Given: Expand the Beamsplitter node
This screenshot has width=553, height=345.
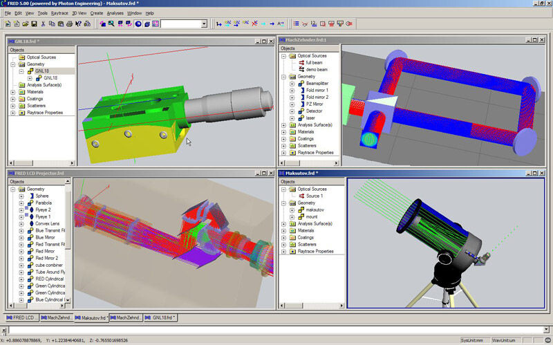Looking at the screenshot, I should pyautogui.click(x=292, y=83).
